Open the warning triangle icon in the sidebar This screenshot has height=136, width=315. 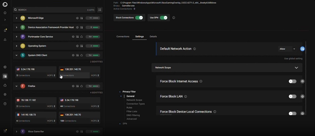(5, 40)
